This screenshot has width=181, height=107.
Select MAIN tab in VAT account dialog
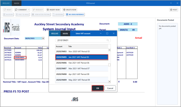(65, 33)
